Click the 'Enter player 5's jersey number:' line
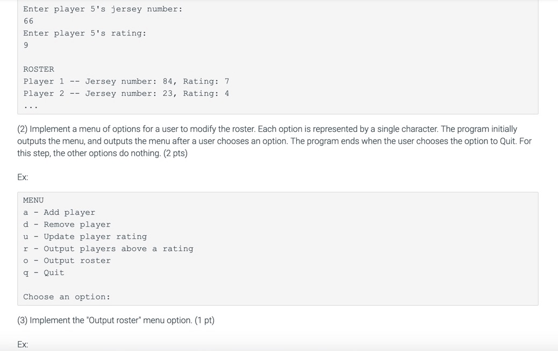Screen dimensions: 558x351 click(103, 9)
